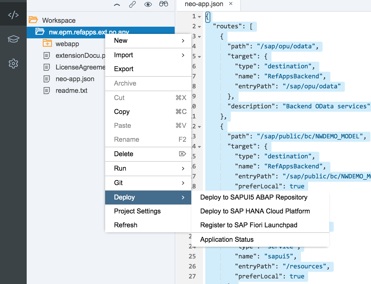Click line number 27 in gutter

(192, 276)
